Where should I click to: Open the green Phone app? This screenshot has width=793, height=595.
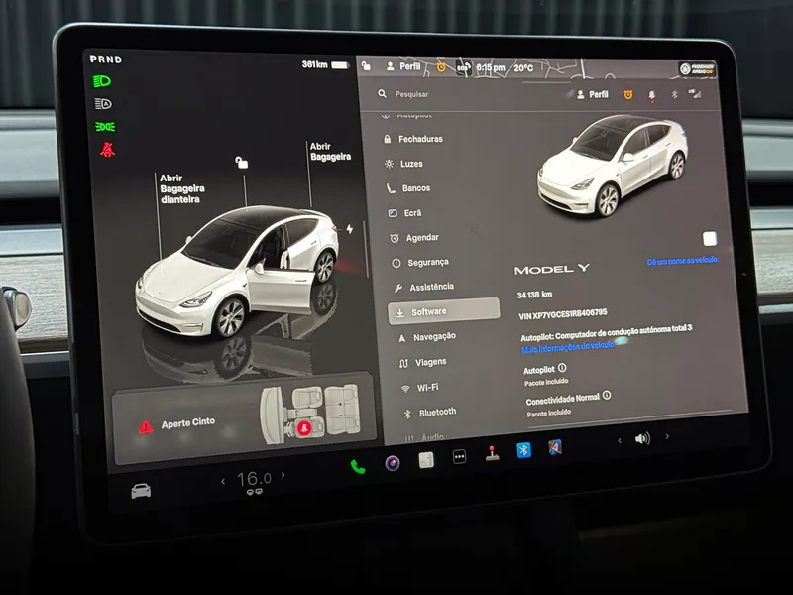(x=358, y=466)
